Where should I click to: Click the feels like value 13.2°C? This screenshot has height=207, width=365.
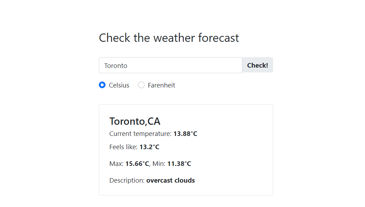point(149,147)
